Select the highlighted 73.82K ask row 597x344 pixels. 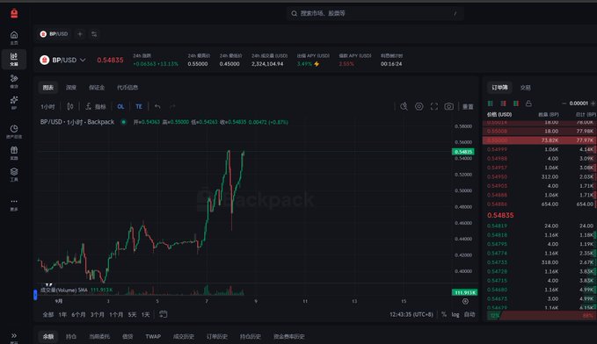pyautogui.click(x=539, y=140)
